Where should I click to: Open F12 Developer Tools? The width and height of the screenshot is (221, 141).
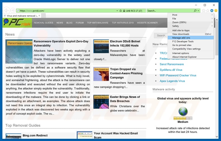[x=191, y=41]
